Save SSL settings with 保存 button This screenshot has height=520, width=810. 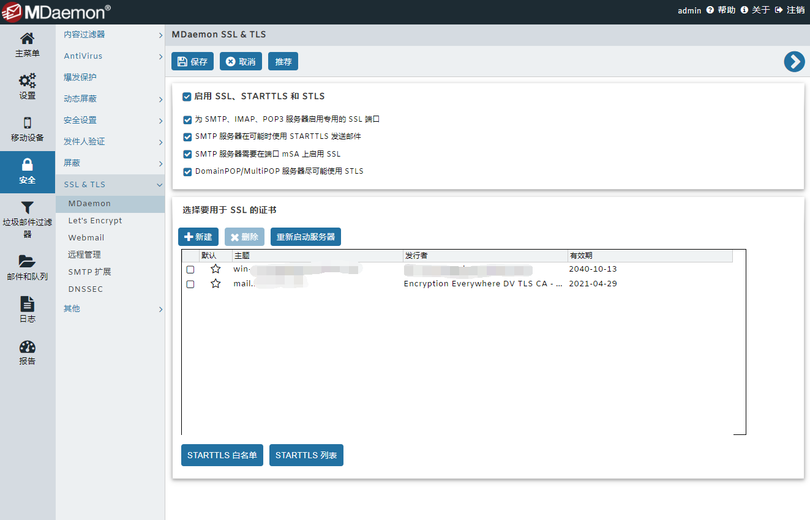tap(193, 61)
